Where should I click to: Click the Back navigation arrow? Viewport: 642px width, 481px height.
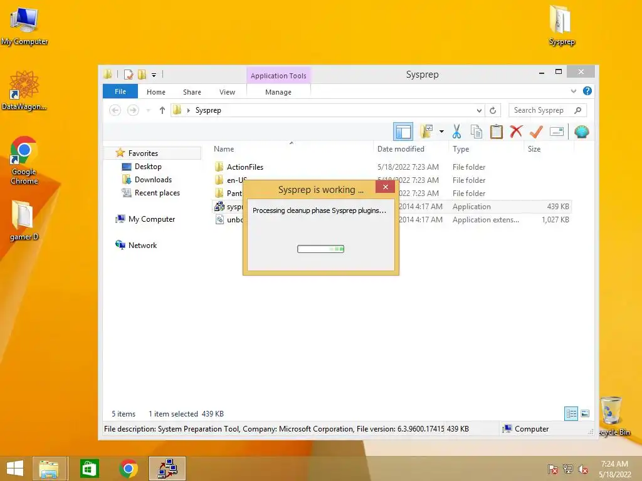click(x=115, y=110)
